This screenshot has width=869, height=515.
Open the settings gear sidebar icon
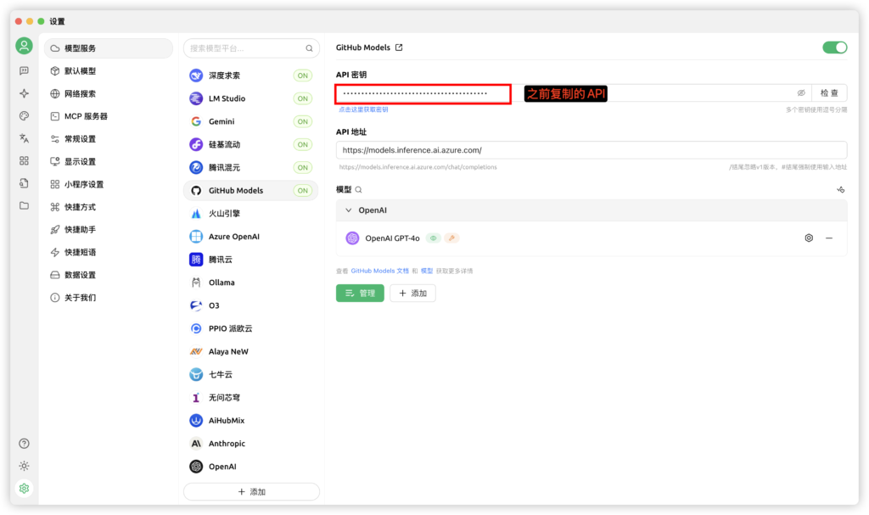(x=24, y=489)
